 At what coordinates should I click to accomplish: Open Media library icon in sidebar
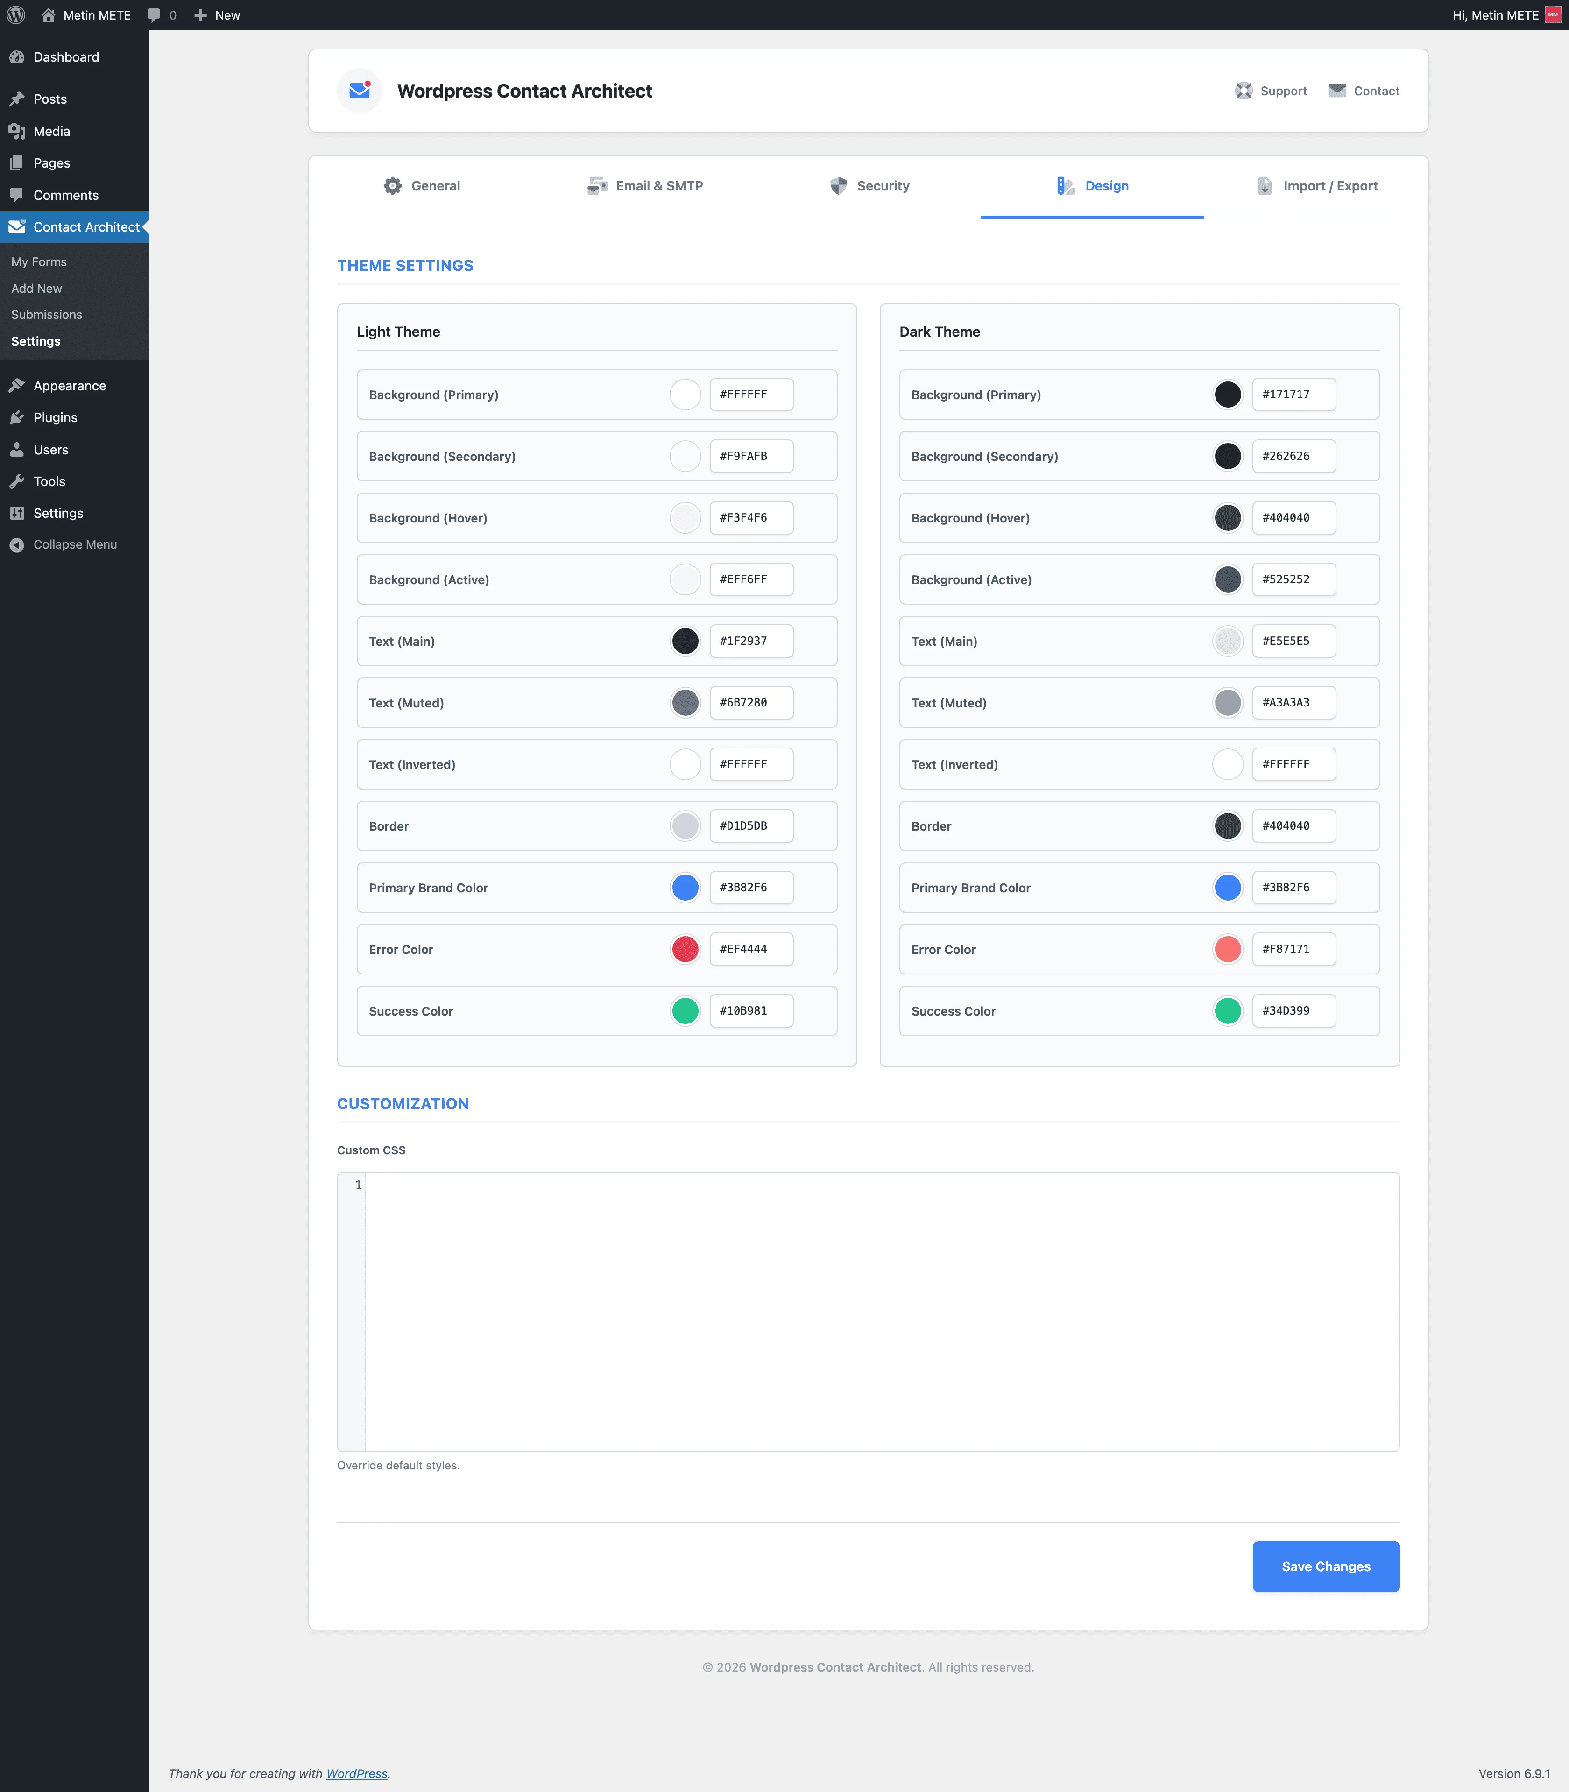coord(17,131)
